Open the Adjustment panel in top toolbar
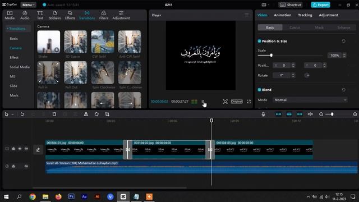This screenshot has width=359, height=202. (121, 15)
